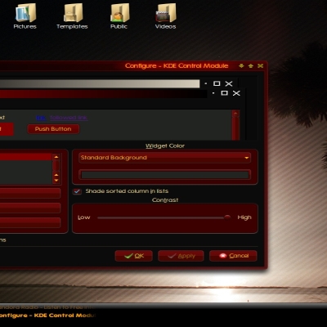Viewport: 327px width, 327px height.
Task: Click minimize dot in the inactive preview titlebar
Action: click(x=206, y=83)
